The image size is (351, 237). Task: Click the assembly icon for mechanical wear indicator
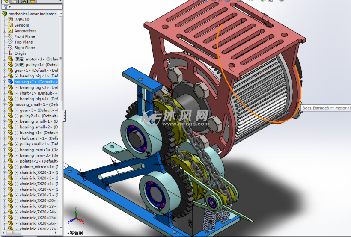click(4, 14)
